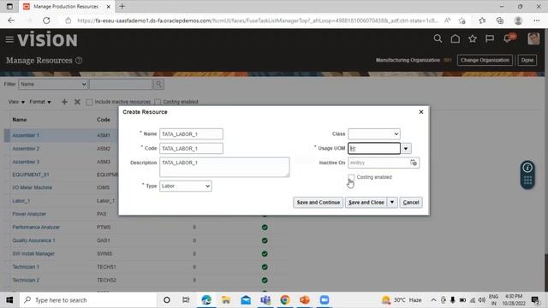The height and width of the screenshot is (308, 548).
Task: Open Zoom from taskbar
Action: pos(325,300)
